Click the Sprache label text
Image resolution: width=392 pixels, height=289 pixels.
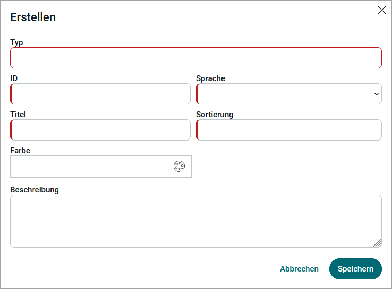point(210,78)
